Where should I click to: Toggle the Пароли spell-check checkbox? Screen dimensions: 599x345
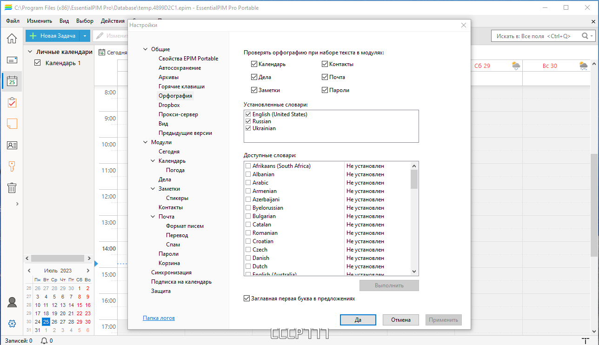coord(325,90)
